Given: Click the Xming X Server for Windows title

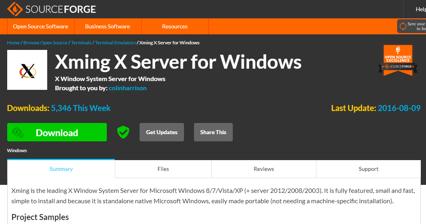Looking at the screenshot, I should (178, 62).
